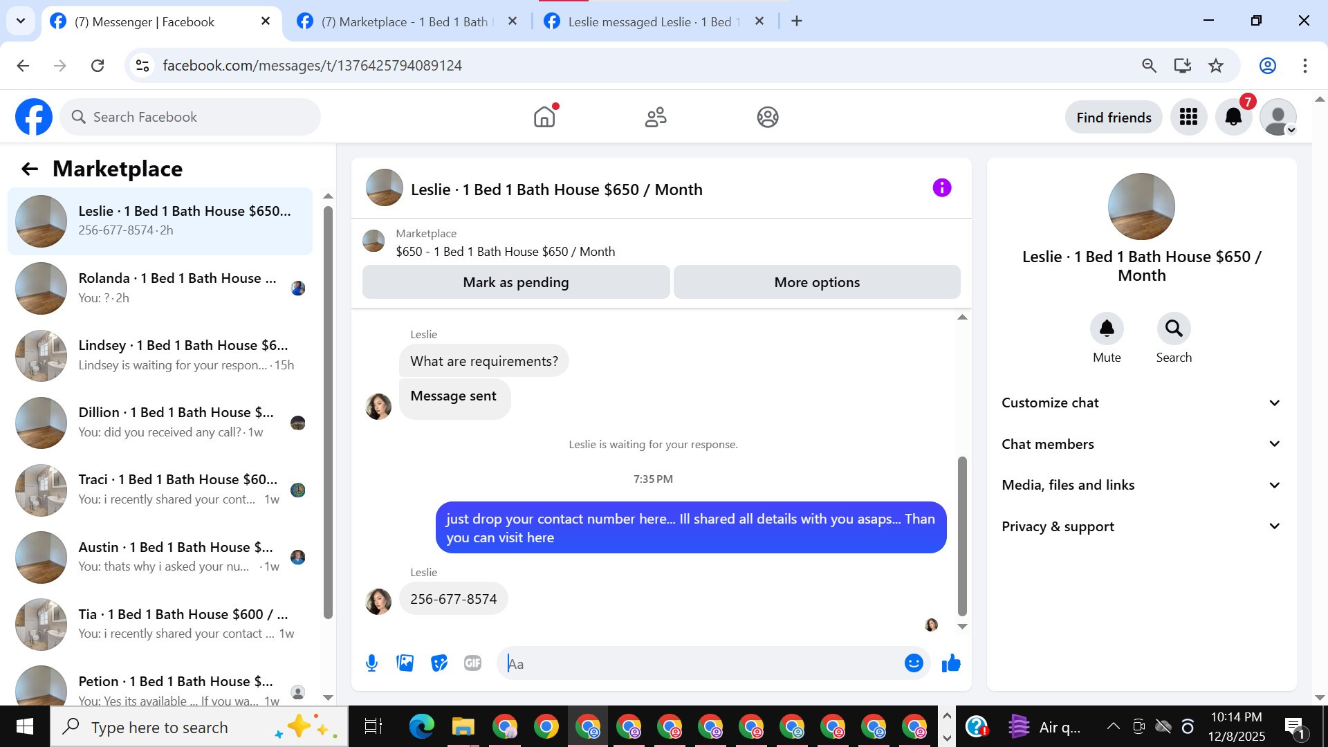Open the Groups icon in top navigation
This screenshot has width=1328, height=747.
[767, 117]
